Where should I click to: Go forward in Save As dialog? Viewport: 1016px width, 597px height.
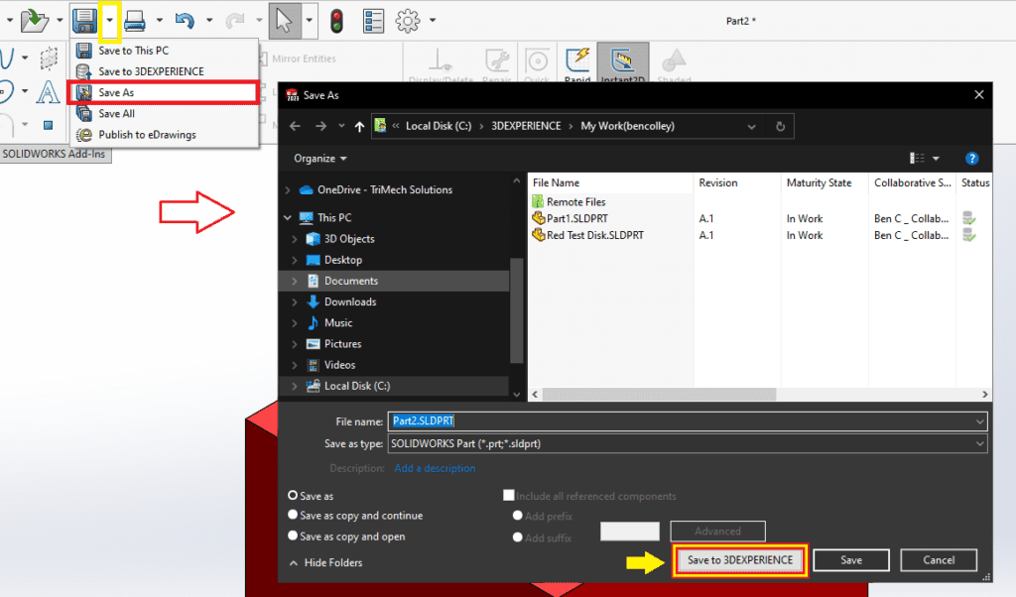[x=320, y=126]
